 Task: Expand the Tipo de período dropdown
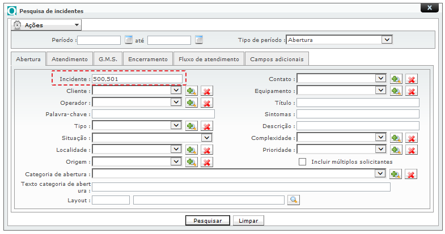point(387,40)
